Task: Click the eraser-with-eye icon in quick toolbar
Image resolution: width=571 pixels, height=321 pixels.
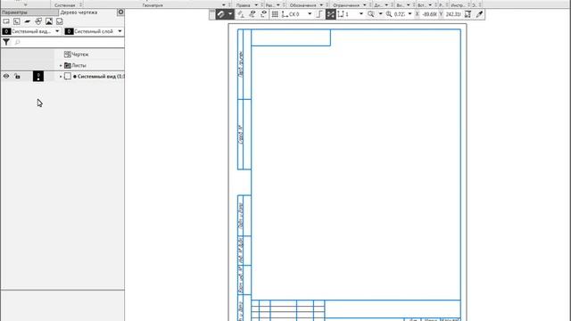Action: [x=252, y=14]
